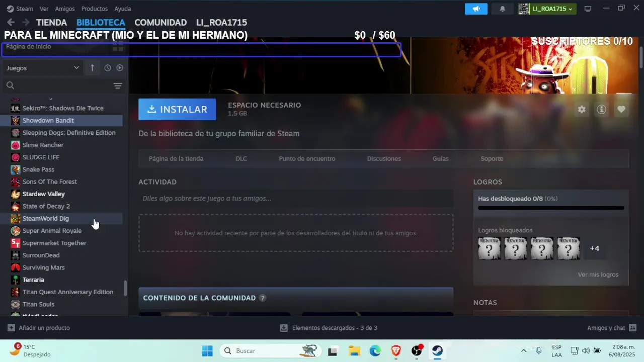Open File Explorer from the taskbar
644x362 pixels.
pyautogui.click(x=354, y=351)
